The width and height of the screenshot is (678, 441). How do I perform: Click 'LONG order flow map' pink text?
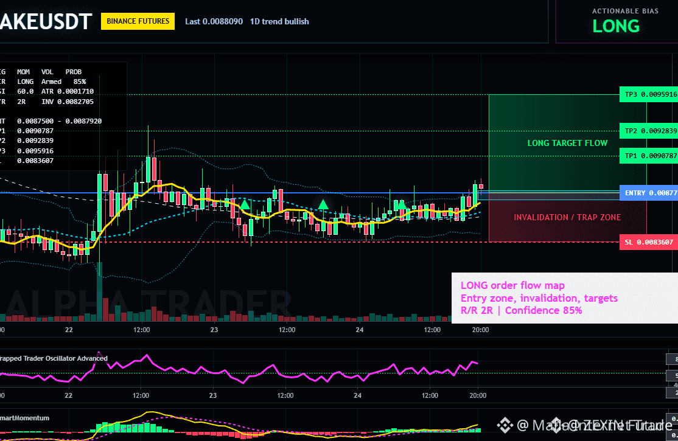512,285
